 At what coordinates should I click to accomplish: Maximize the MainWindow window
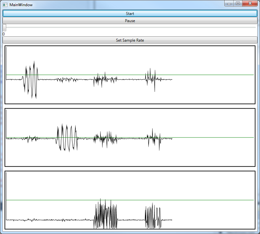coord(238,4)
